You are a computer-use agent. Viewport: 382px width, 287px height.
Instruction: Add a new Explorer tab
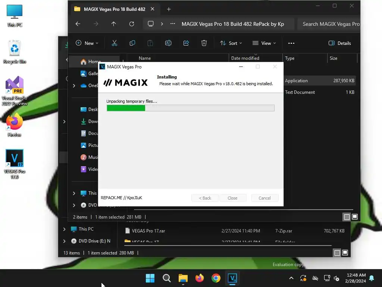pos(169,9)
